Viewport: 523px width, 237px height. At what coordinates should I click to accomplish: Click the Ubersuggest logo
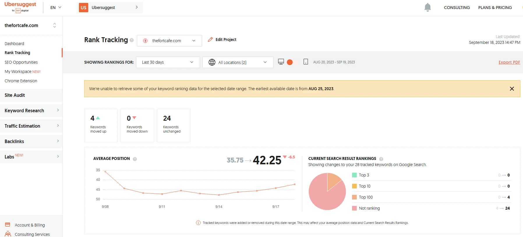coord(20,7)
